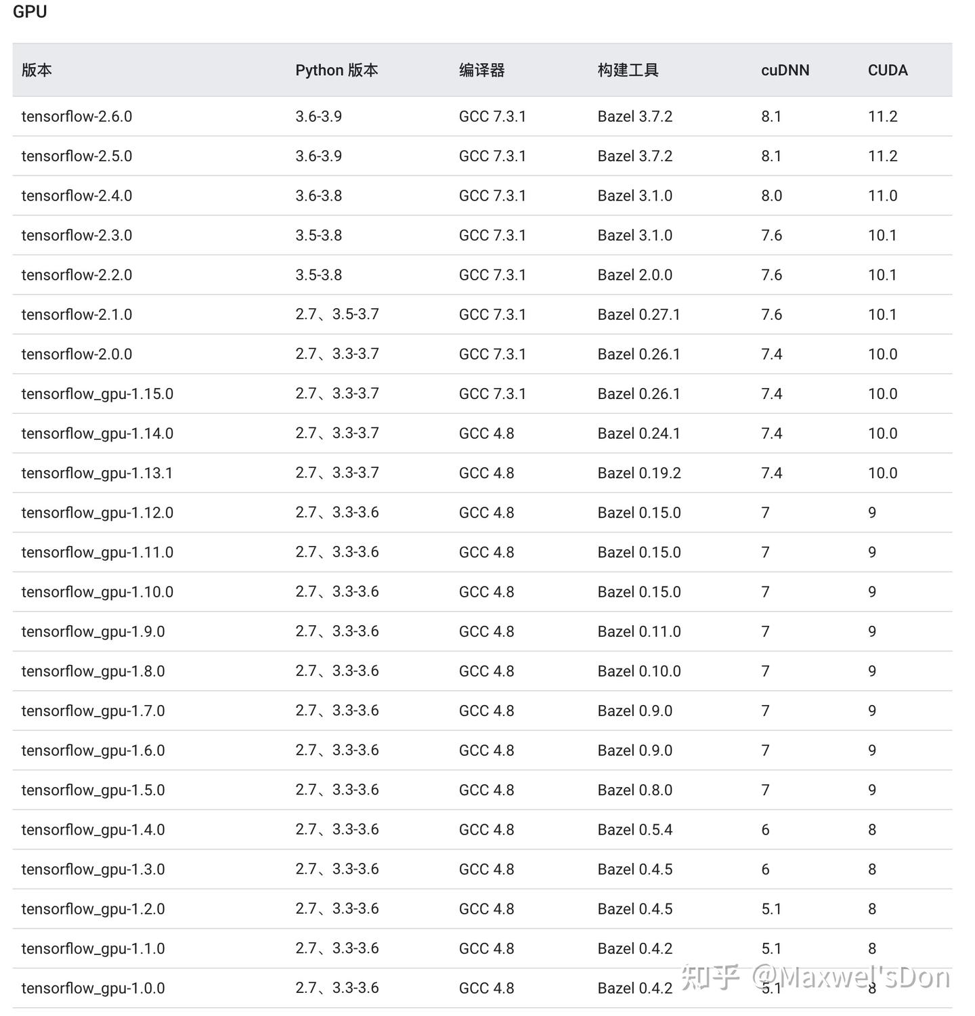The image size is (975, 1016).
Task: Select the cuDNN column header
Action: point(785,70)
